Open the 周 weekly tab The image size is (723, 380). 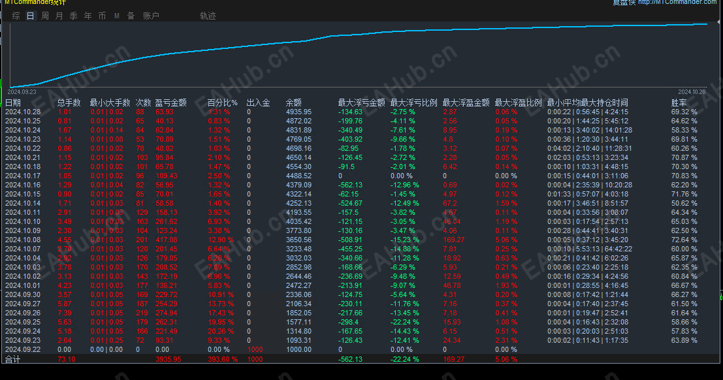click(44, 16)
